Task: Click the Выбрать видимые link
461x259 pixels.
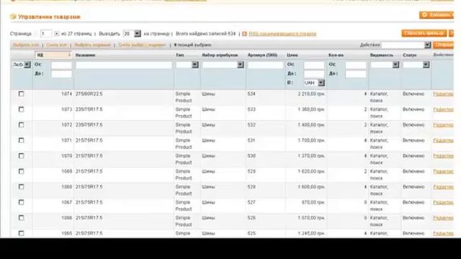Action: click(92, 45)
